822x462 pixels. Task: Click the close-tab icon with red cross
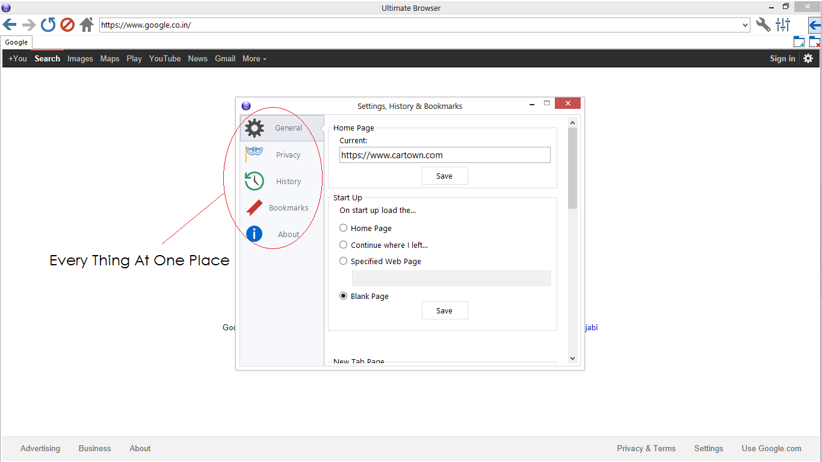coord(815,42)
